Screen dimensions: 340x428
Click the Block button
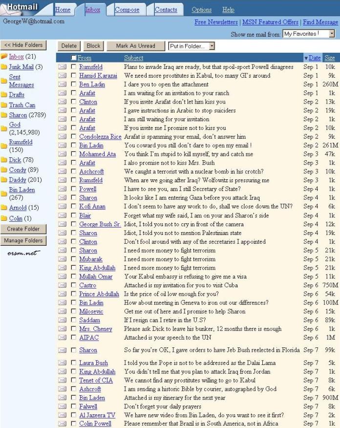point(93,46)
